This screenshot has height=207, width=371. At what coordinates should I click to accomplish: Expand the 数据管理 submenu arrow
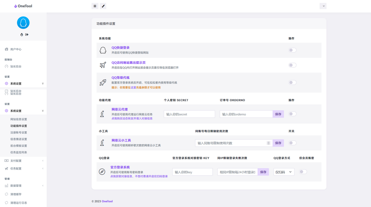pos(43,186)
